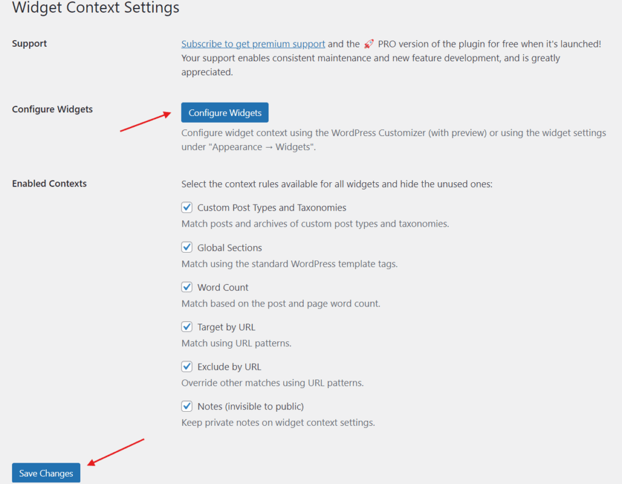Screen dimensions: 622x484
Task: Save the settings with Save Changes
Action: [46, 473]
